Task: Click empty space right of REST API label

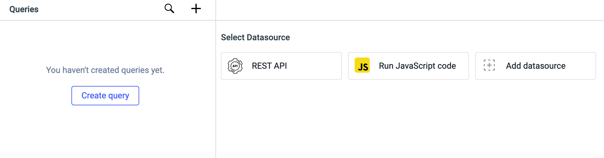Action: (x=315, y=66)
